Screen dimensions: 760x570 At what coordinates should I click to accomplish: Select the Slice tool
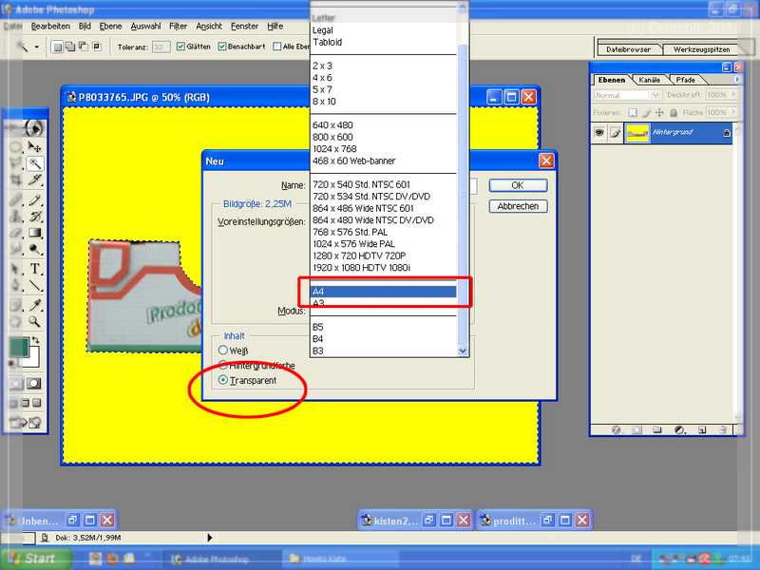pos(34,180)
